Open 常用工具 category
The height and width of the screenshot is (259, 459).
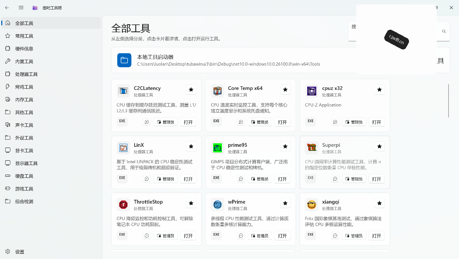tap(51, 36)
